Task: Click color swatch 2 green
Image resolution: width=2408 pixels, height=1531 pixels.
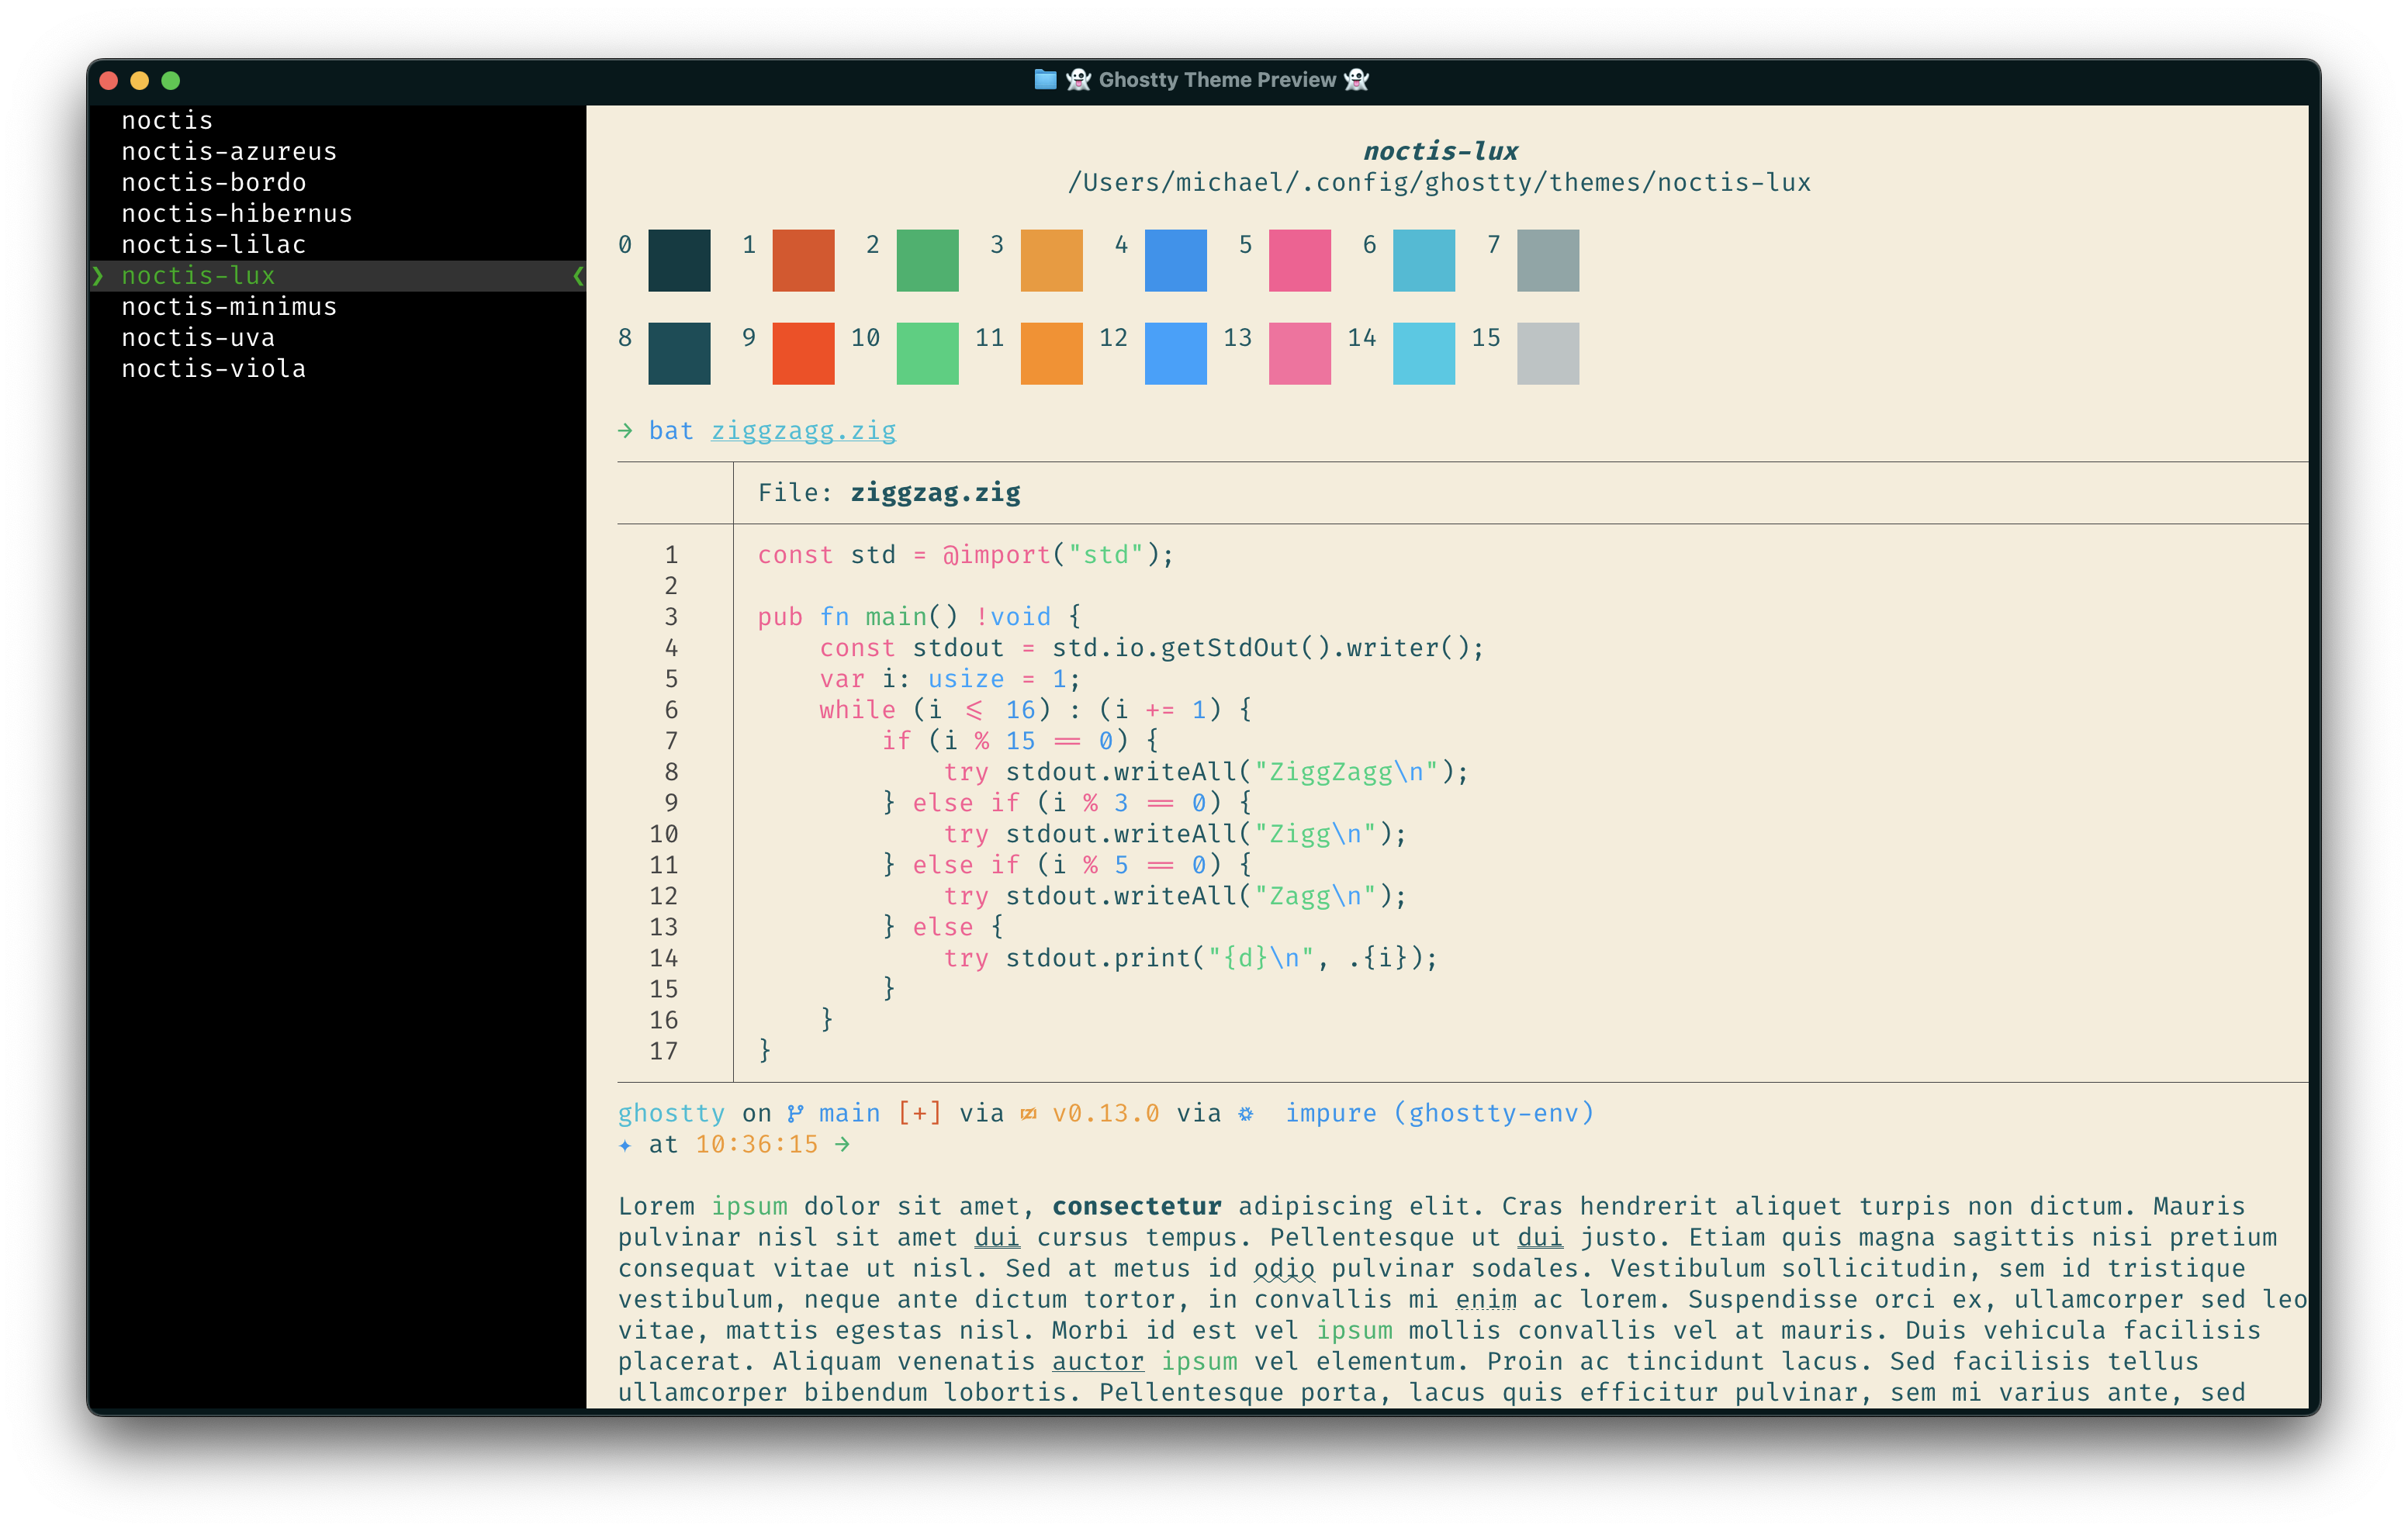Action: click(927, 260)
